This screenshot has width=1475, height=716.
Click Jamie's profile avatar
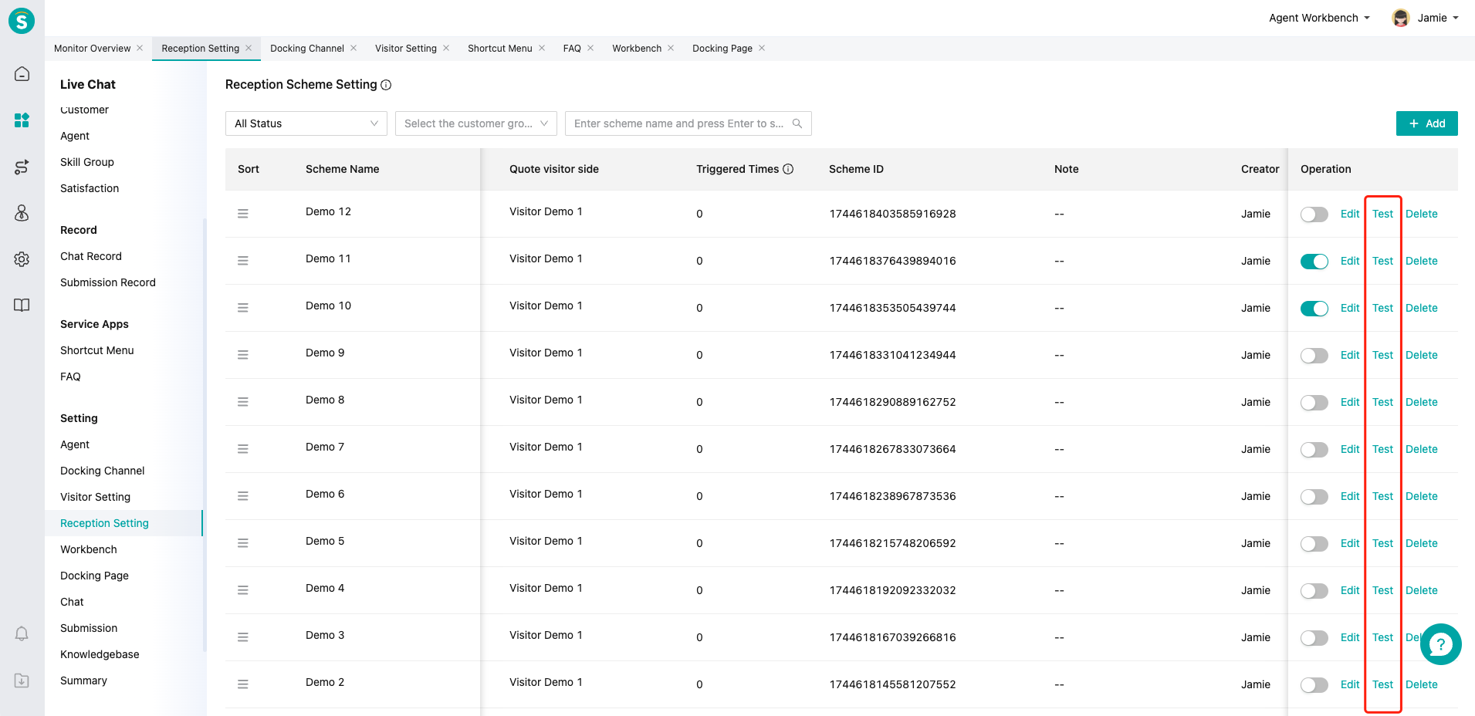[1401, 18]
